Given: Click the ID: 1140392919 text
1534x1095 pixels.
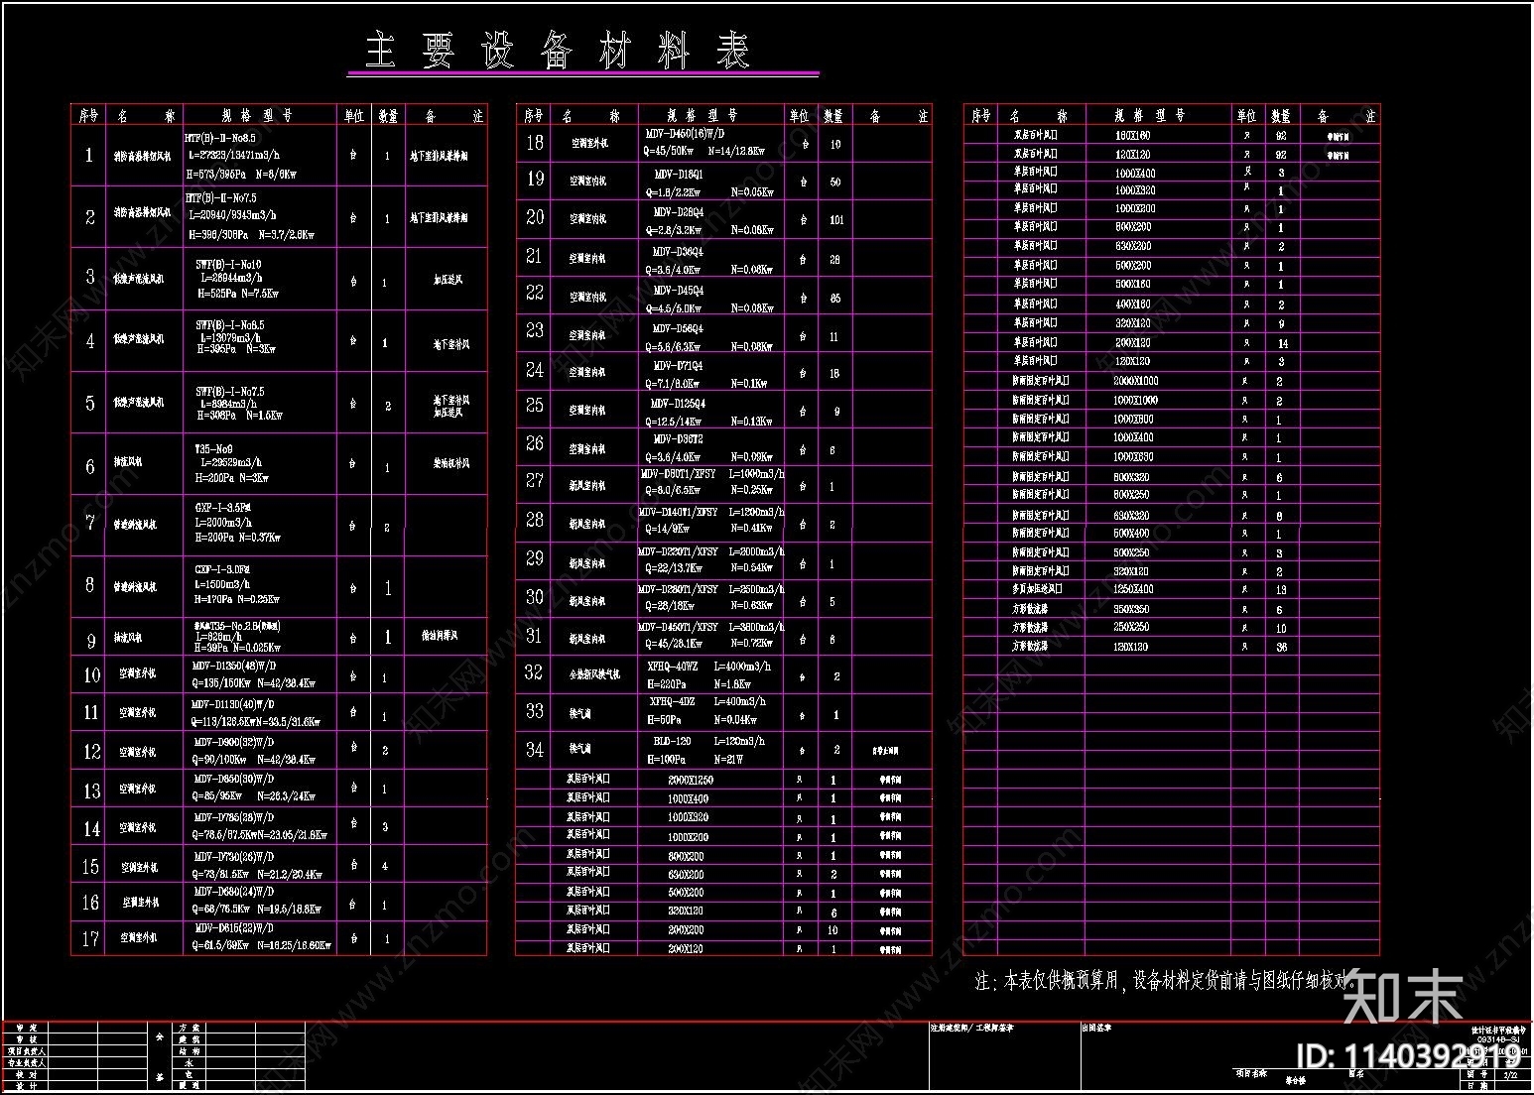Looking at the screenshot, I should 1408,1057.
